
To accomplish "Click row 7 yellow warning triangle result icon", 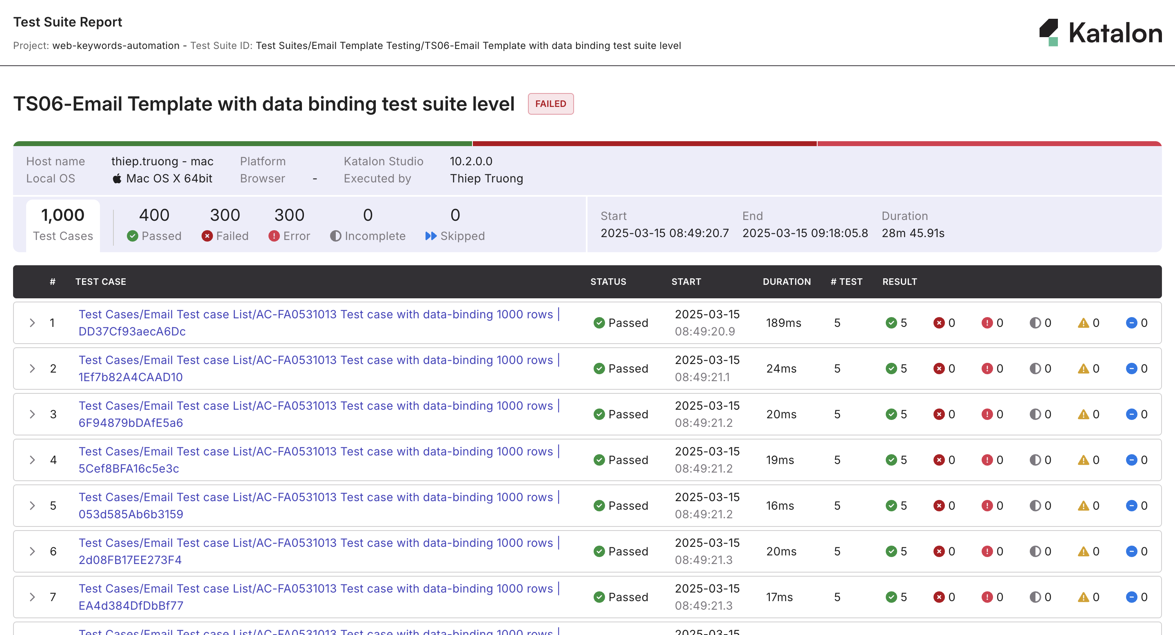I will click(1083, 597).
